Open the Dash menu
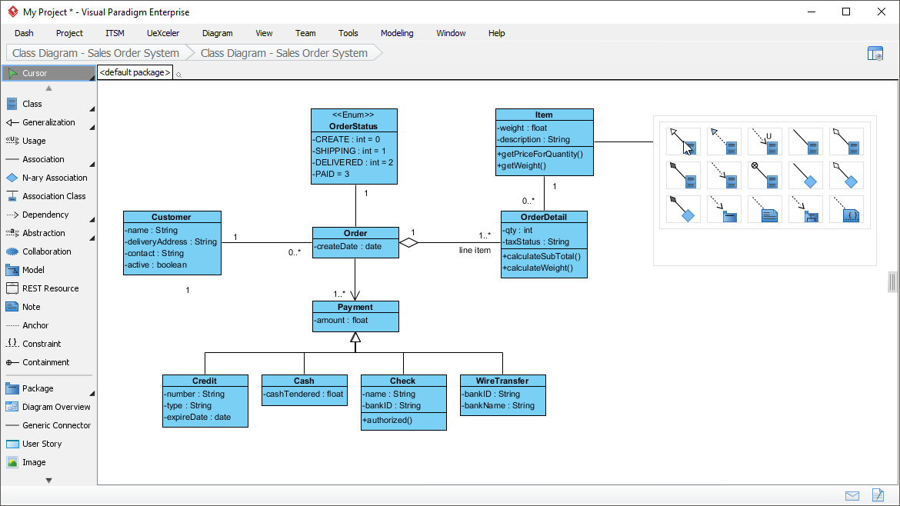Viewport: 900px width, 506px height. point(24,33)
